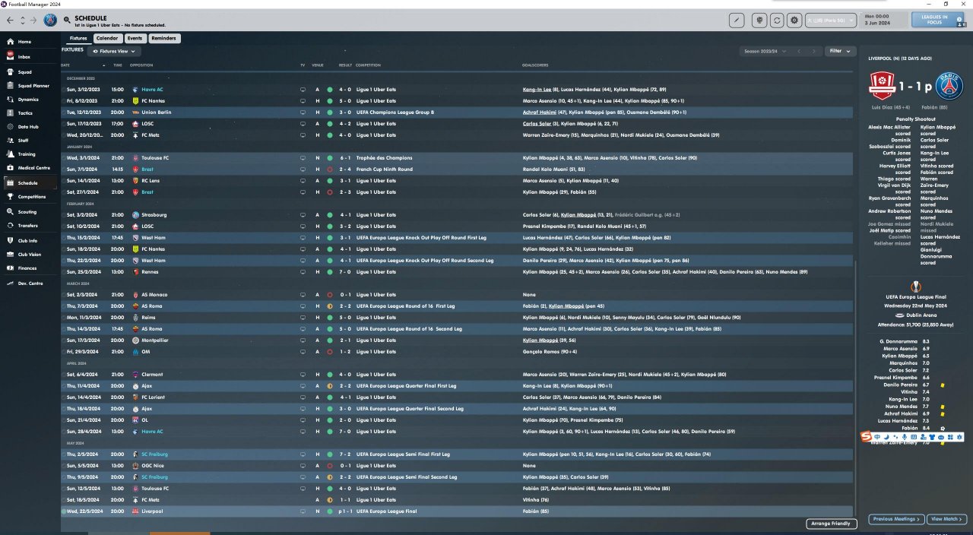The image size is (973, 535).
Task: Click the Mon 3 Jun 2024 date display
Action: [884, 20]
